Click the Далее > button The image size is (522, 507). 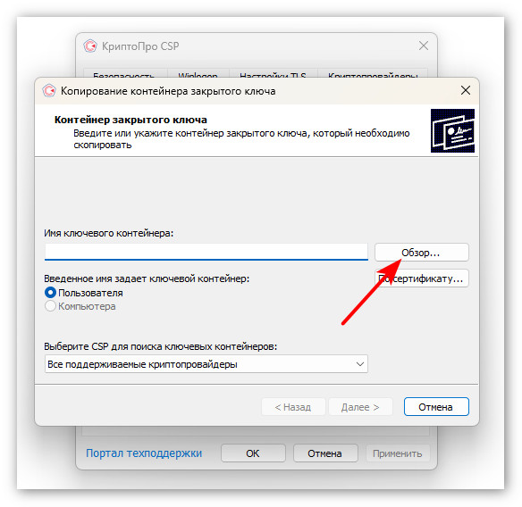(x=360, y=407)
